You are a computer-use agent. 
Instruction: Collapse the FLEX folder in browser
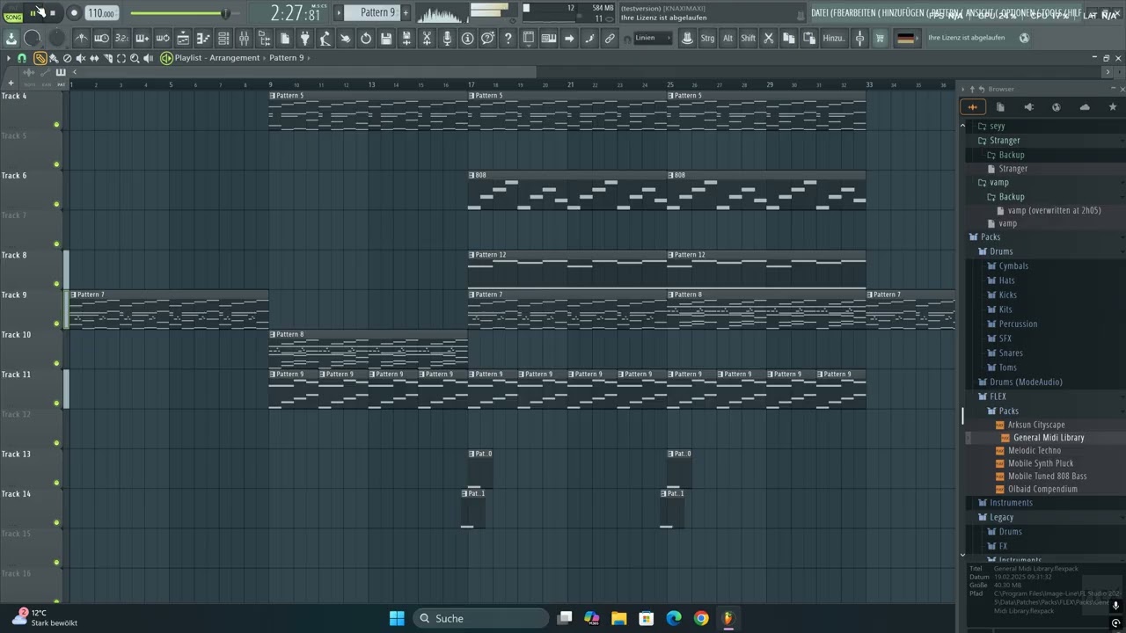pos(998,397)
